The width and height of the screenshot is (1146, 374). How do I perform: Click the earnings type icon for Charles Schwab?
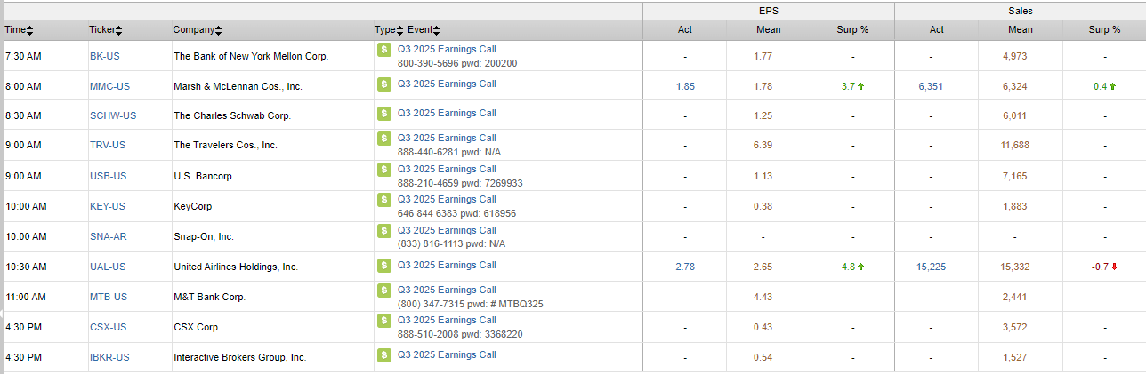[384, 114]
